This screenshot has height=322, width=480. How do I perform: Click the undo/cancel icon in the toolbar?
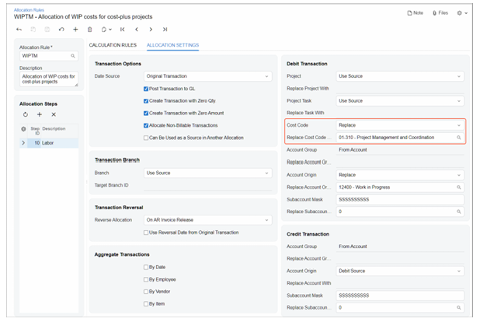pos(61,29)
